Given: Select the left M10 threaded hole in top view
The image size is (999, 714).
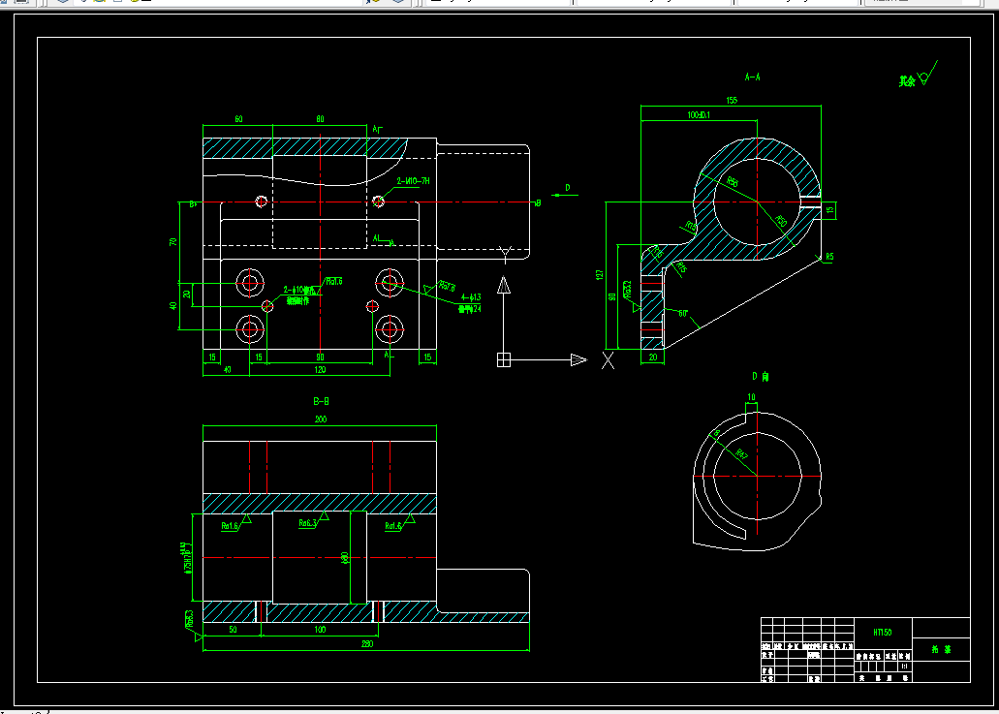Looking at the screenshot, I should (x=261, y=202).
